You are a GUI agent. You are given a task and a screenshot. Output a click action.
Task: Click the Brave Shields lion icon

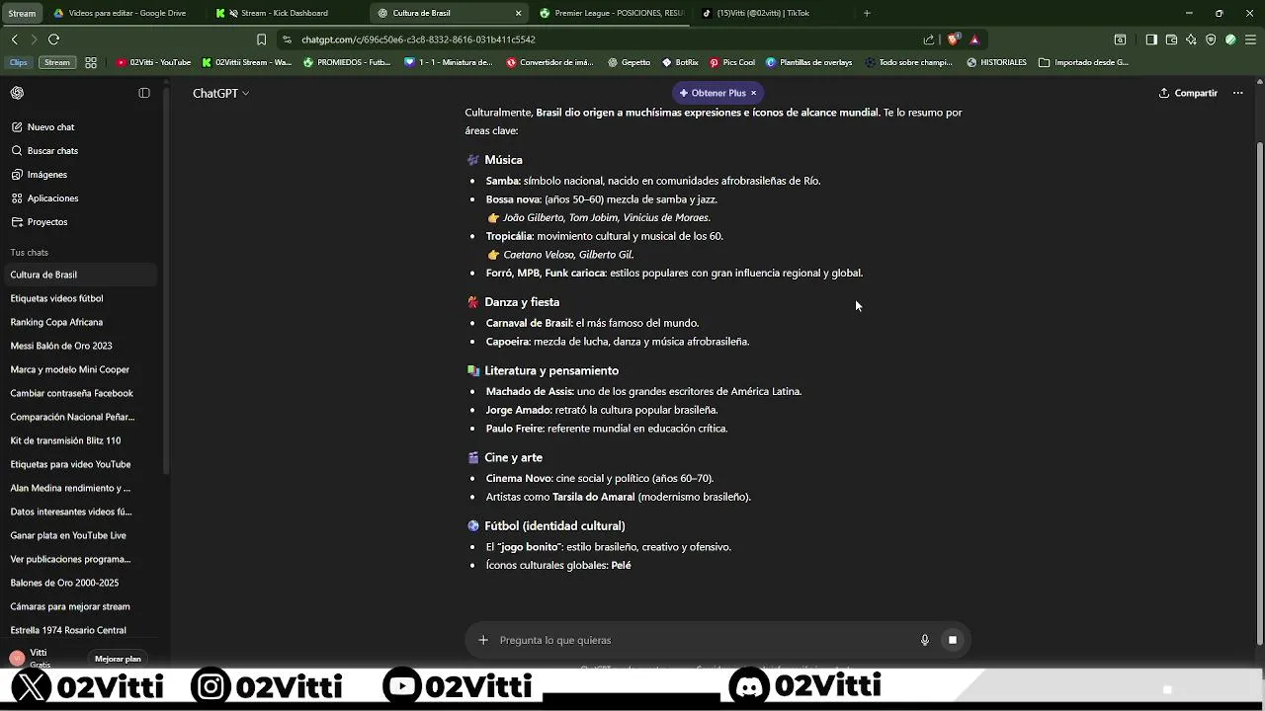tap(953, 39)
